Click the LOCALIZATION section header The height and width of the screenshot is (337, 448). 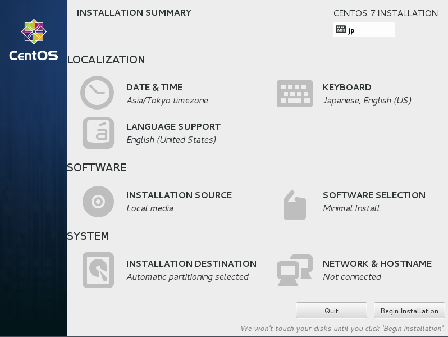tap(106, 60)
